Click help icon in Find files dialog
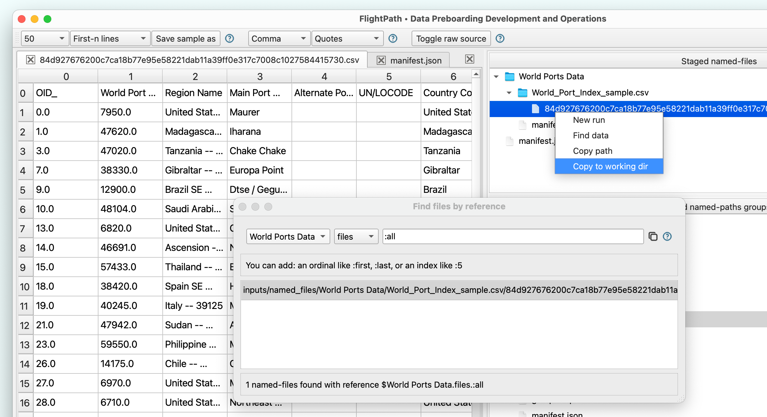Image resolution: width=767 pixels, height=417 pixels. pos(667,236)
